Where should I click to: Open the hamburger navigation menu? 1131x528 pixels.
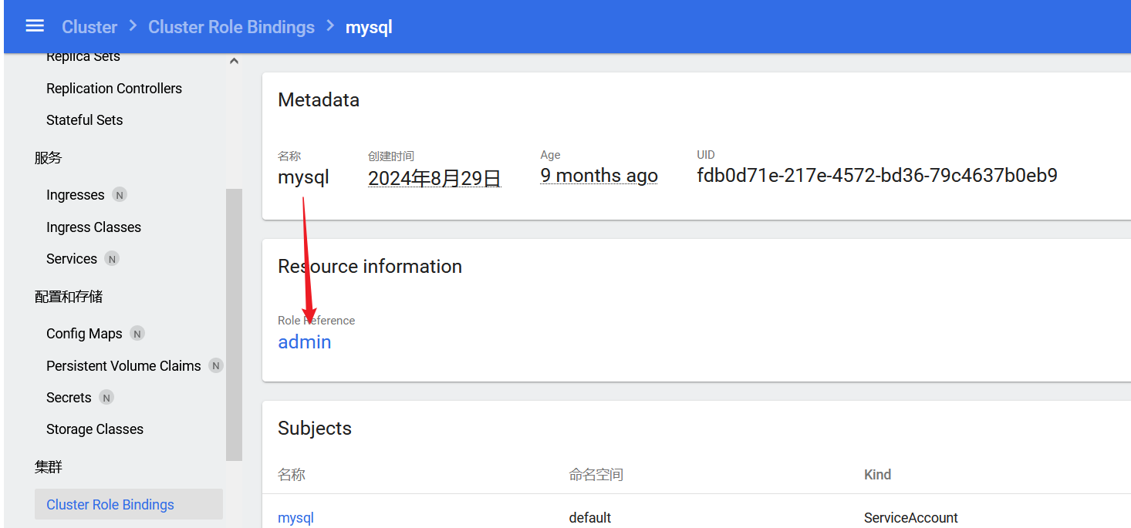pyautogui.click(x=35, y=26)
